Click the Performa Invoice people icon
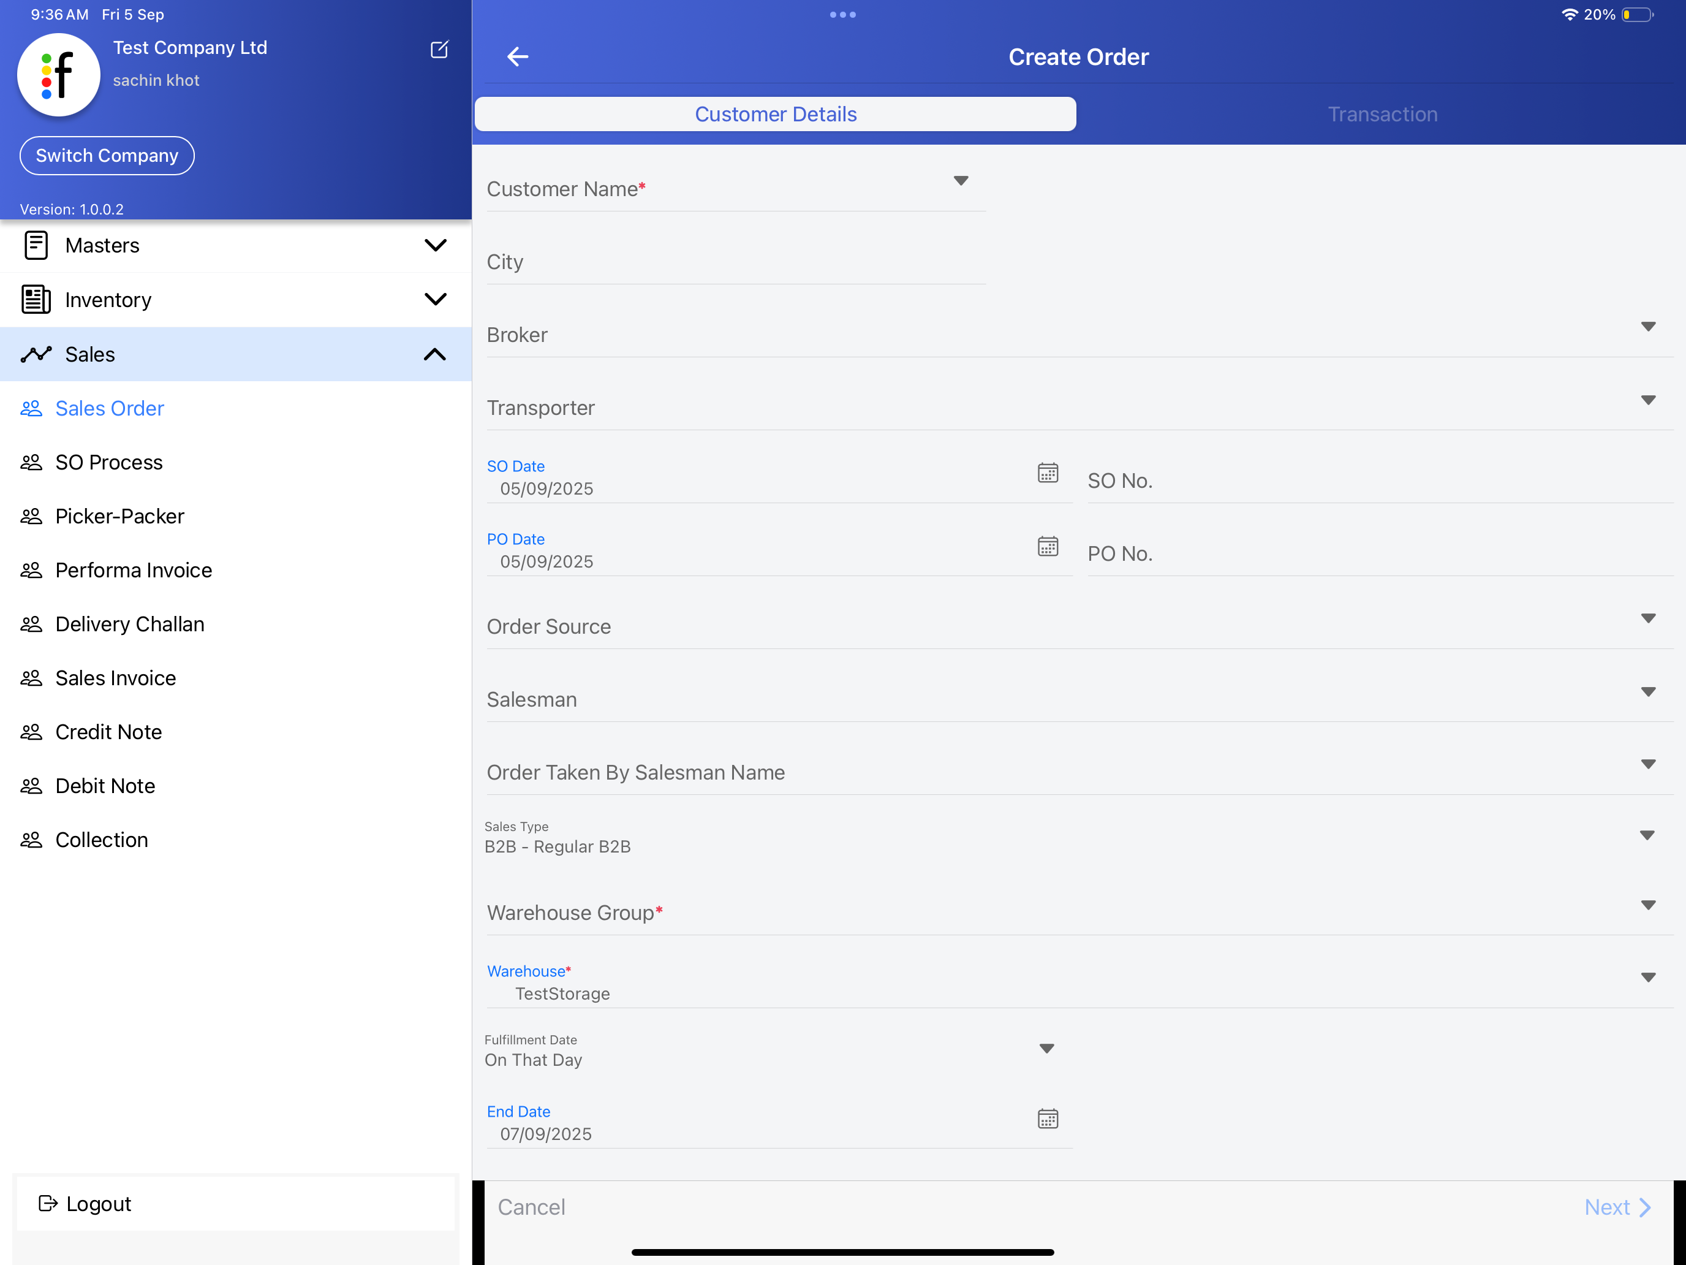Viewport: 1686px width, 1265px height. [x=31, y=571]
